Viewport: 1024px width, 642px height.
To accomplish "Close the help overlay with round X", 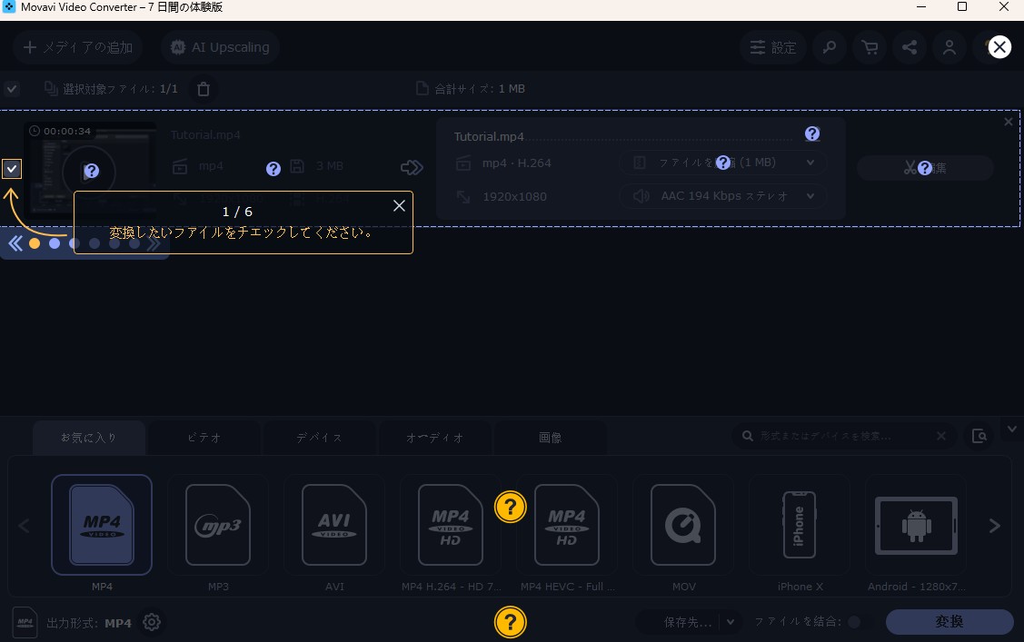I will (999, 47).
